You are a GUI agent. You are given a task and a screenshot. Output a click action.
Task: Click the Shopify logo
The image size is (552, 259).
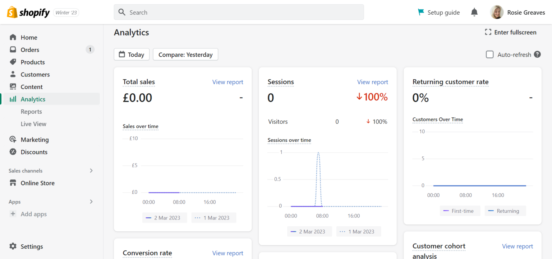coord(12,12)
